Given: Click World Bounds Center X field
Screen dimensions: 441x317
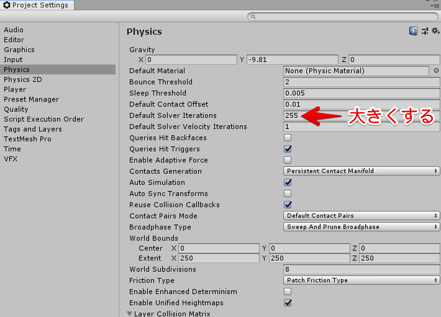Looking at the screenshot, I should point(219,248).
